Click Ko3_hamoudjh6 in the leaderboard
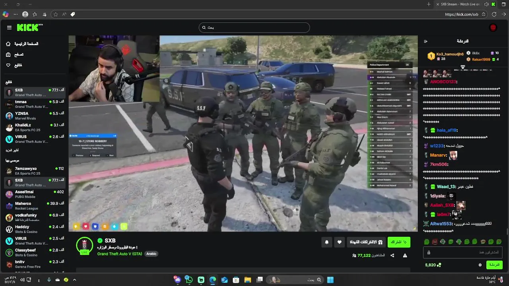 (x=450, y=54)
